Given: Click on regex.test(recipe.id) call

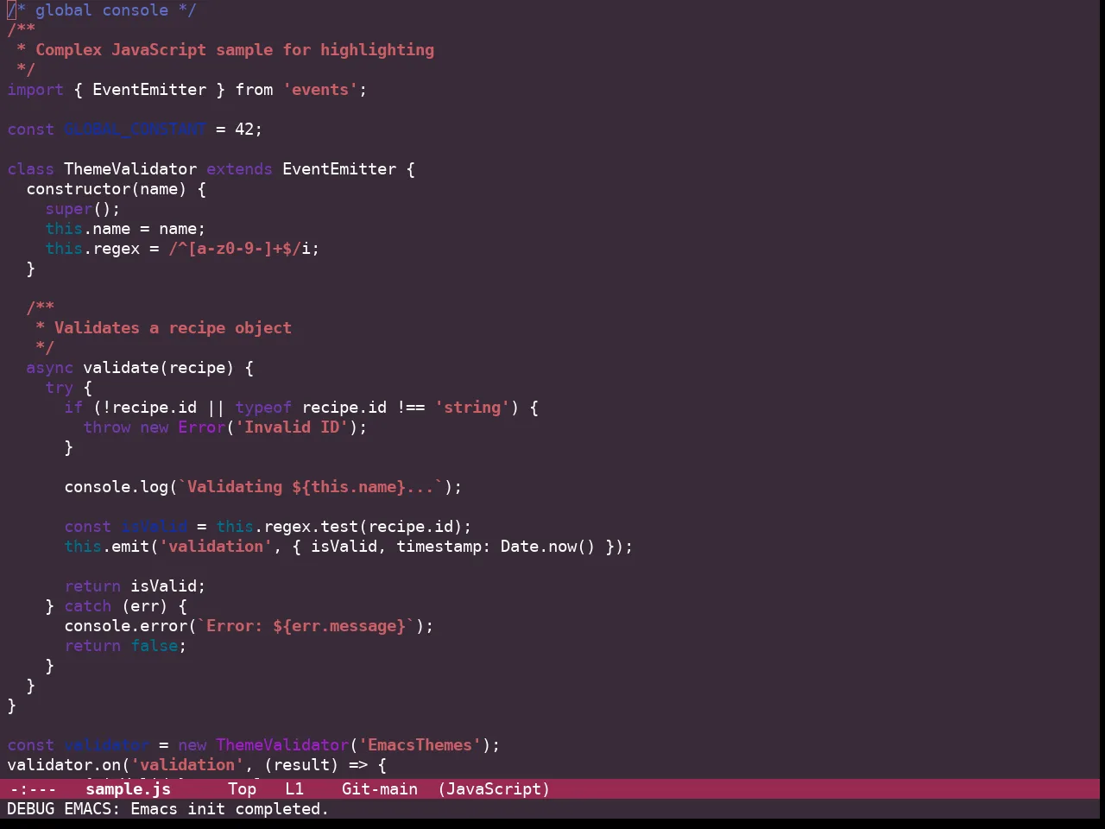Looking at the screenshot, I should pos(363,527).
